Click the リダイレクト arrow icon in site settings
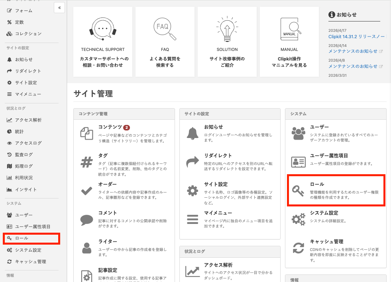The image size is (391, 282). coord(193,162)
